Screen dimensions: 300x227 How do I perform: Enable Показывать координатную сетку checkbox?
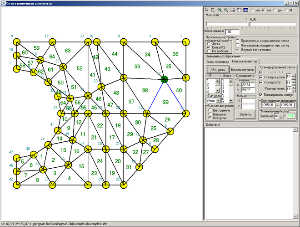click(x=237, y=45)
